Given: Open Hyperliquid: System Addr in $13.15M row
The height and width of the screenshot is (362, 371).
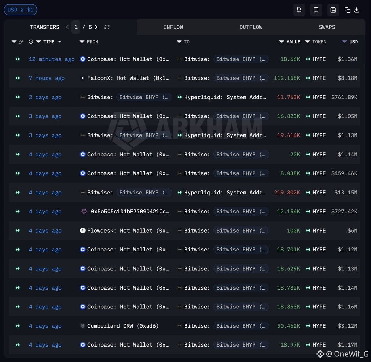Looking at the screenshot, I should click(225, 193).
